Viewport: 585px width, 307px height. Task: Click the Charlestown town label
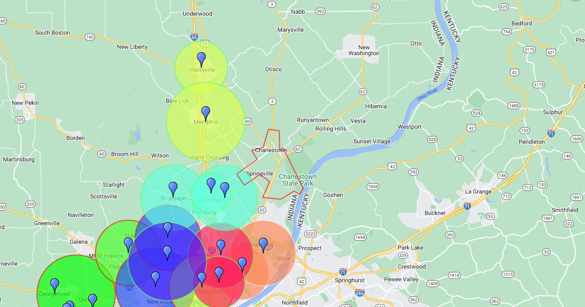(271, 150)
